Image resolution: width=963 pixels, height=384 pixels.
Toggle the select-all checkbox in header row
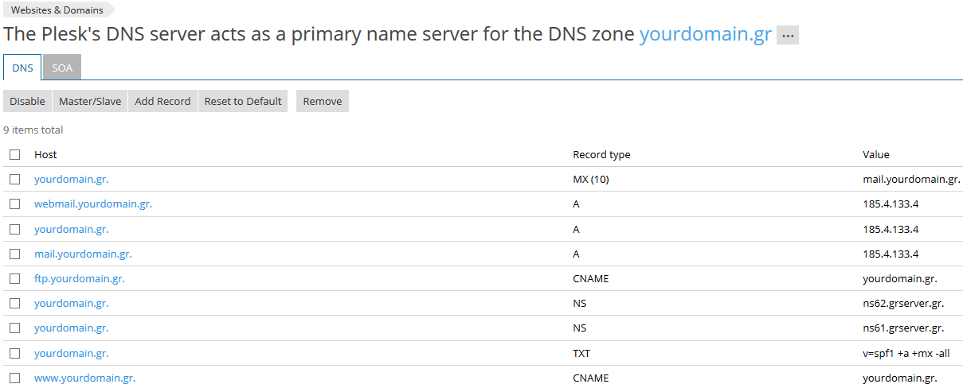click(x=14, y=154)
